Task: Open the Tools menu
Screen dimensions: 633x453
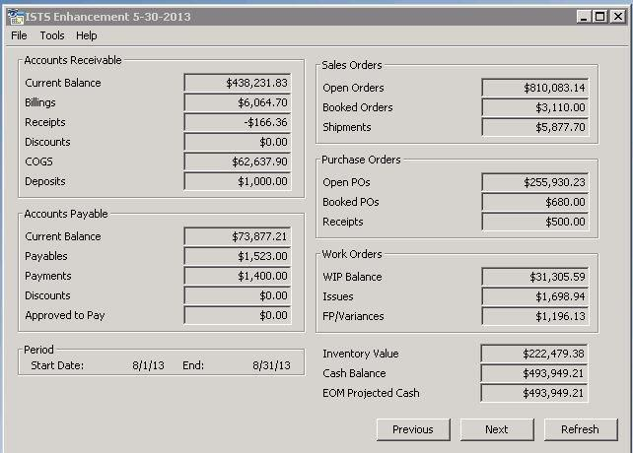Action: (52, 35)
